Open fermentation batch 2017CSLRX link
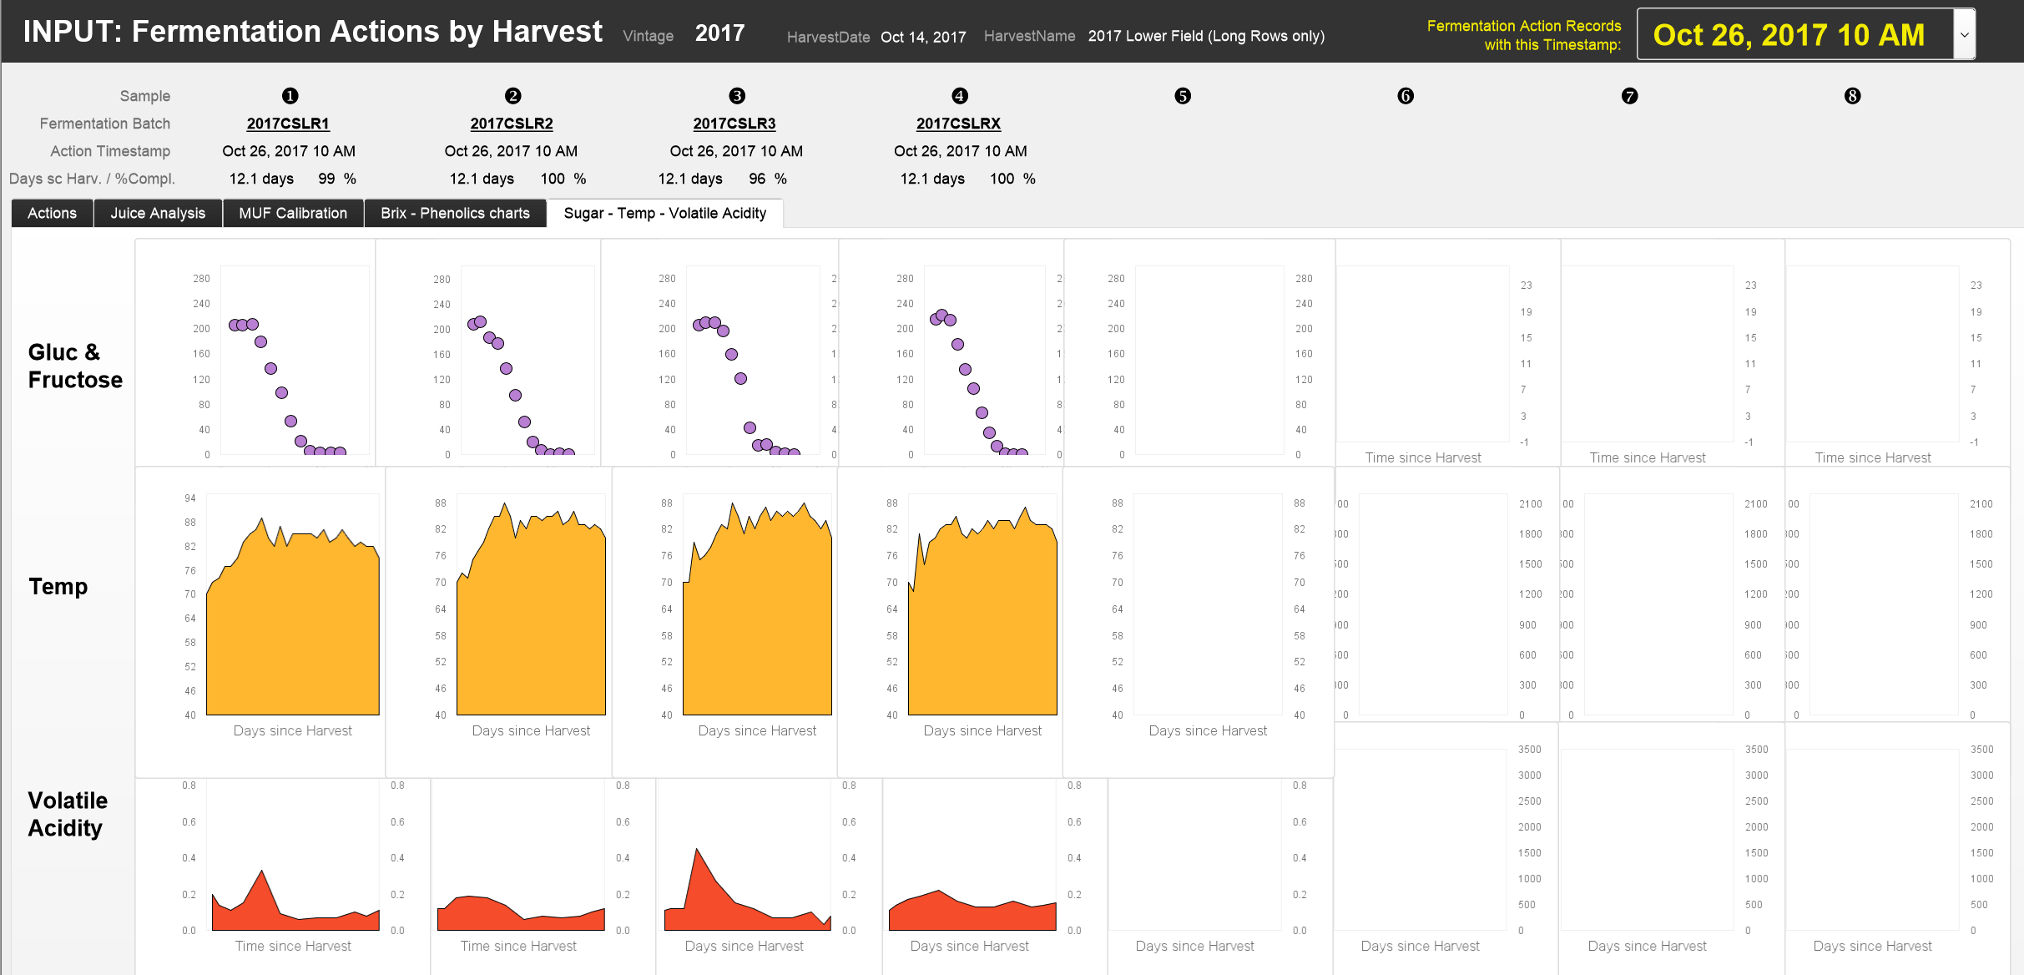The height and width of the screenshot is (975, 2024). coord(958,124)
